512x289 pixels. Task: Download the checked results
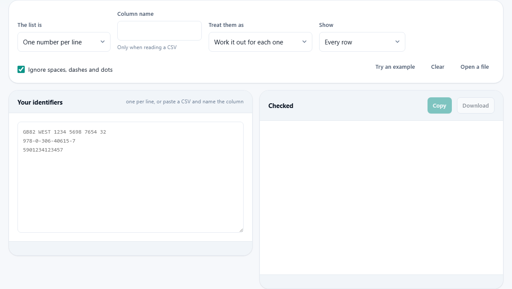point(476,105)
